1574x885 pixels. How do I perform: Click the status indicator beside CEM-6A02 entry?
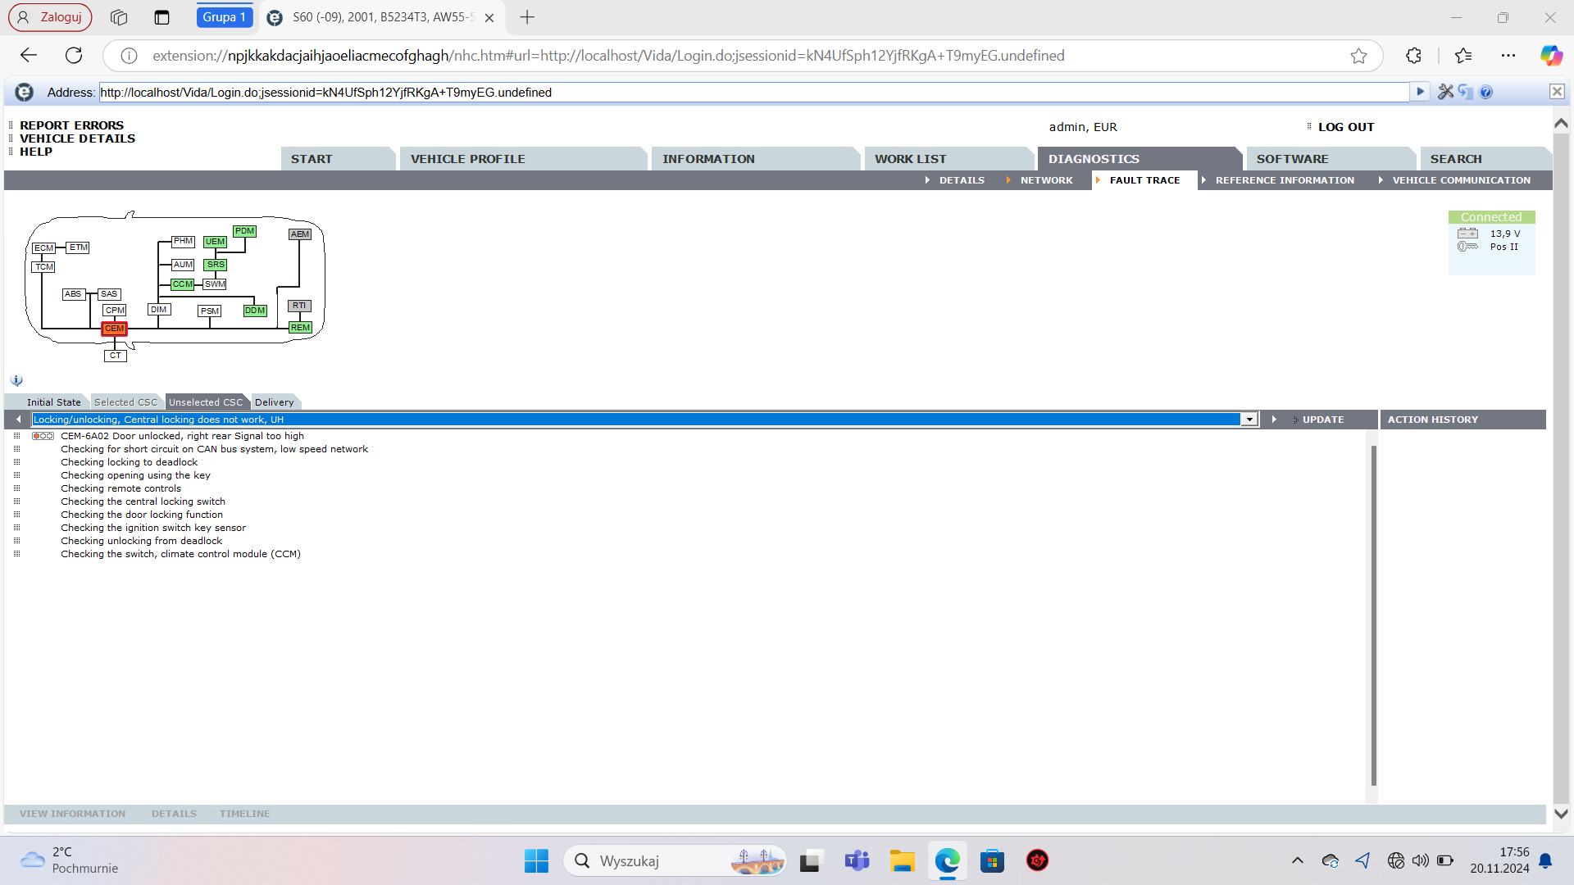[43, 436]
